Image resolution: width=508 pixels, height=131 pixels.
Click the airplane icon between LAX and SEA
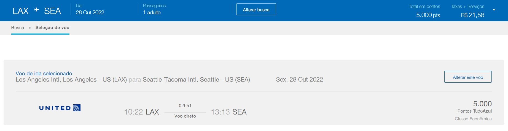(x=36, y=10)
